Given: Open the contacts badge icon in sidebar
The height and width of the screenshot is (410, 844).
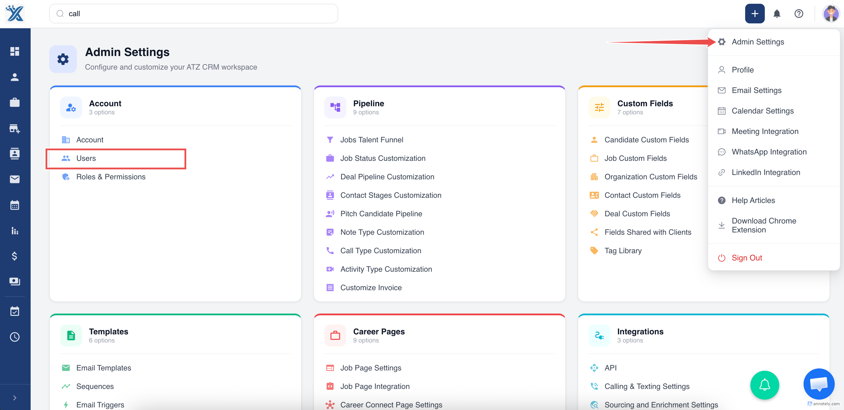Looking at the screenshot, I should (x=15, y=154).
